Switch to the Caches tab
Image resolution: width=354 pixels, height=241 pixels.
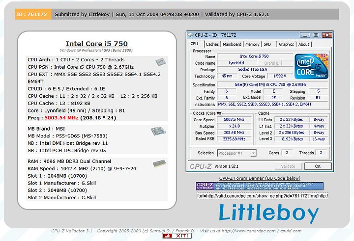[x=212, y=44]
